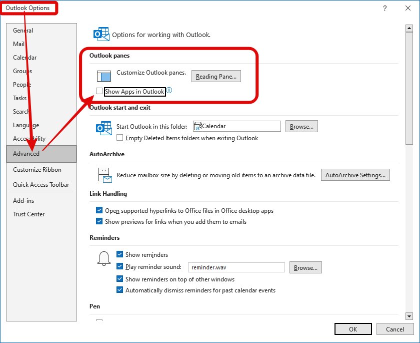Switch to the Calendar options category

click(41, 58)
